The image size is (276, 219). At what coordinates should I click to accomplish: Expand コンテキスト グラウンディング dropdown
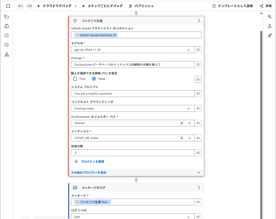pos(189,108)
